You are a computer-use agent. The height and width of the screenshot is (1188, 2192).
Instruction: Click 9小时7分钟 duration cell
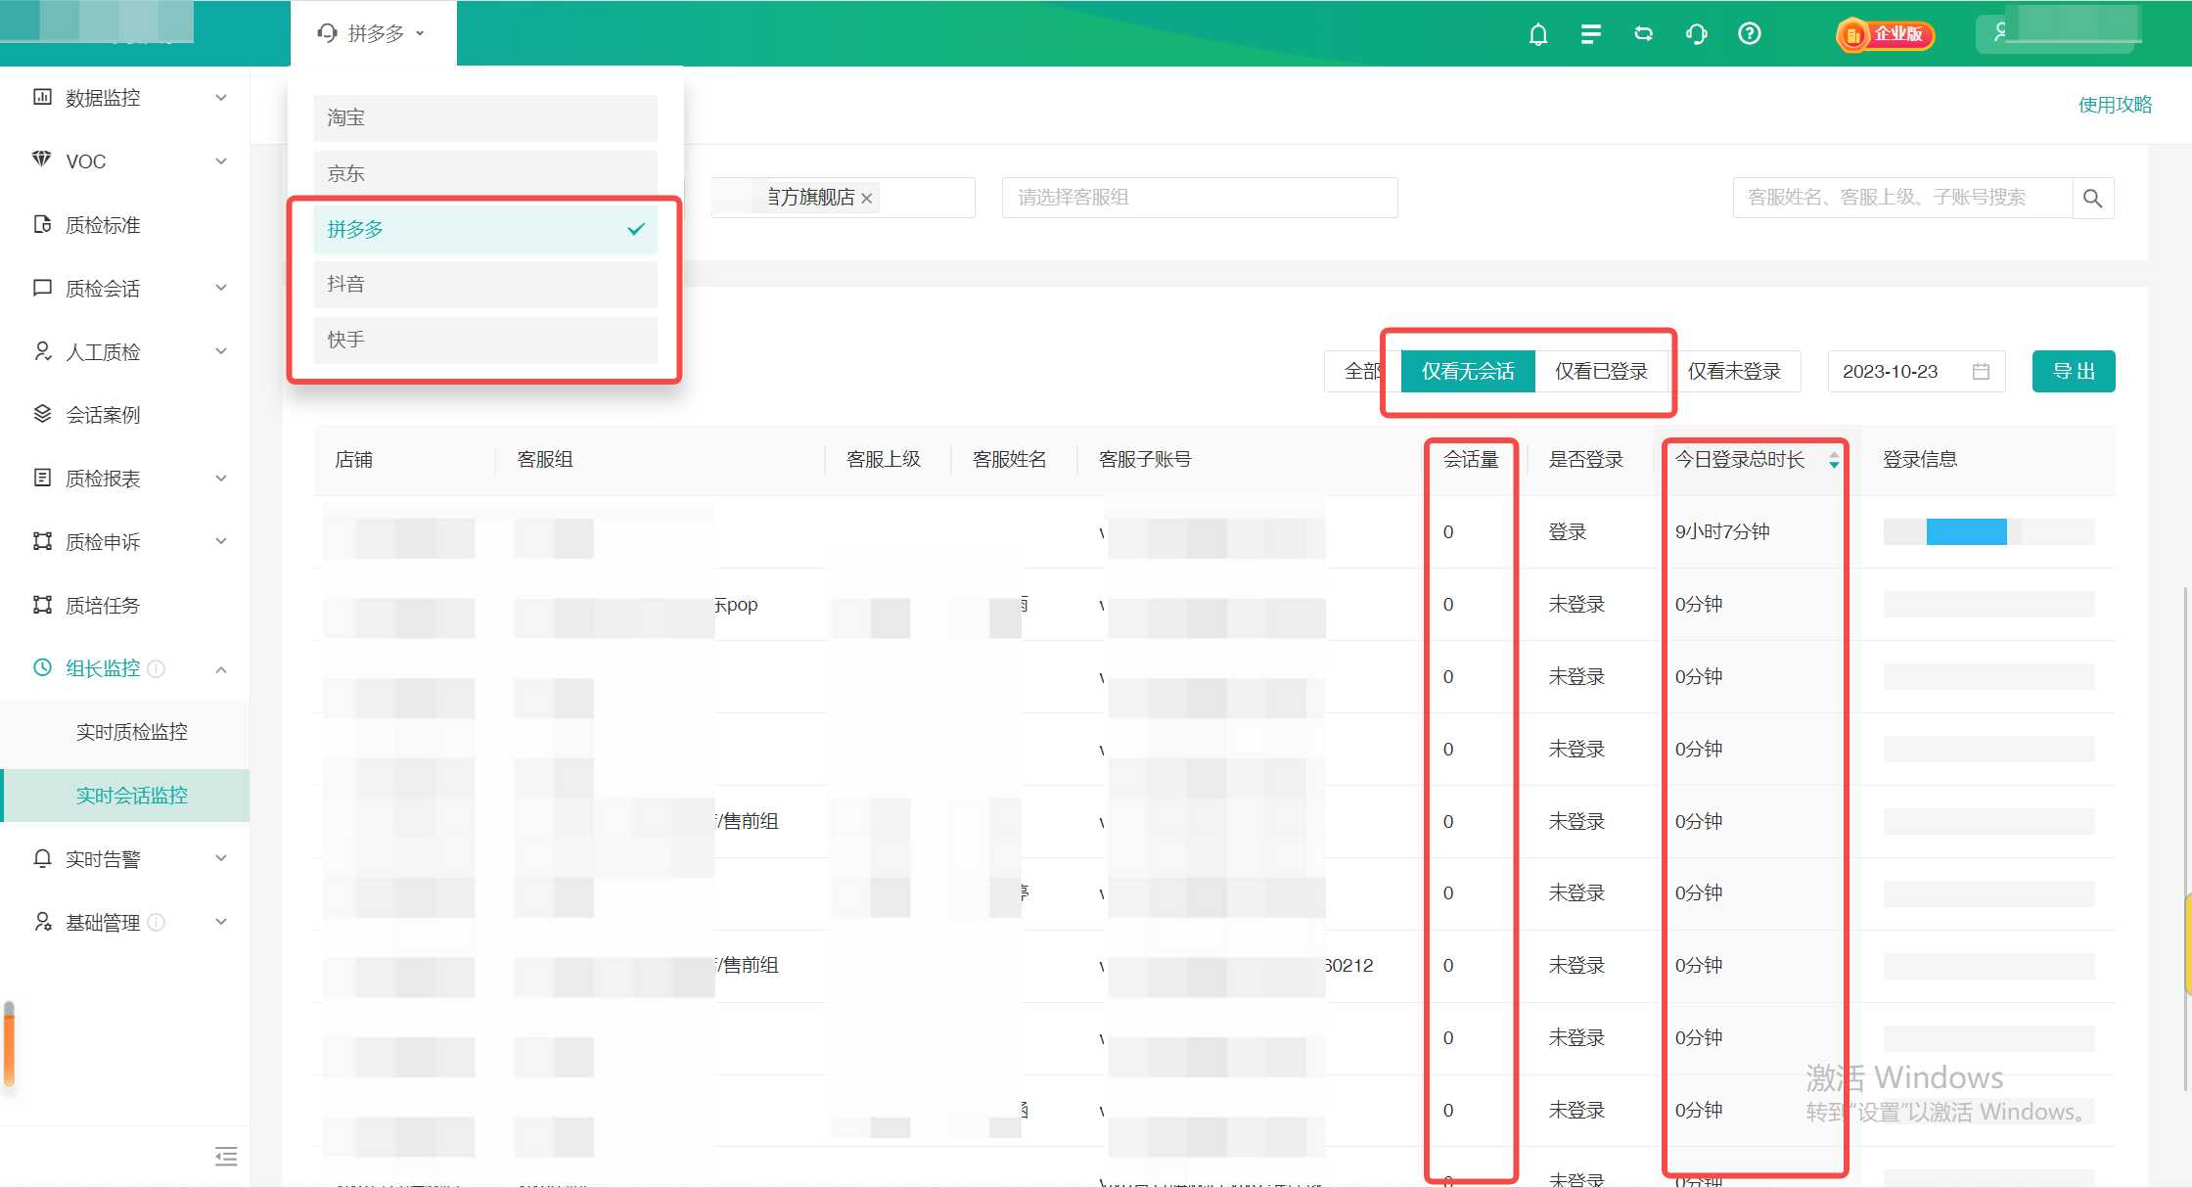coord(1722,532)
